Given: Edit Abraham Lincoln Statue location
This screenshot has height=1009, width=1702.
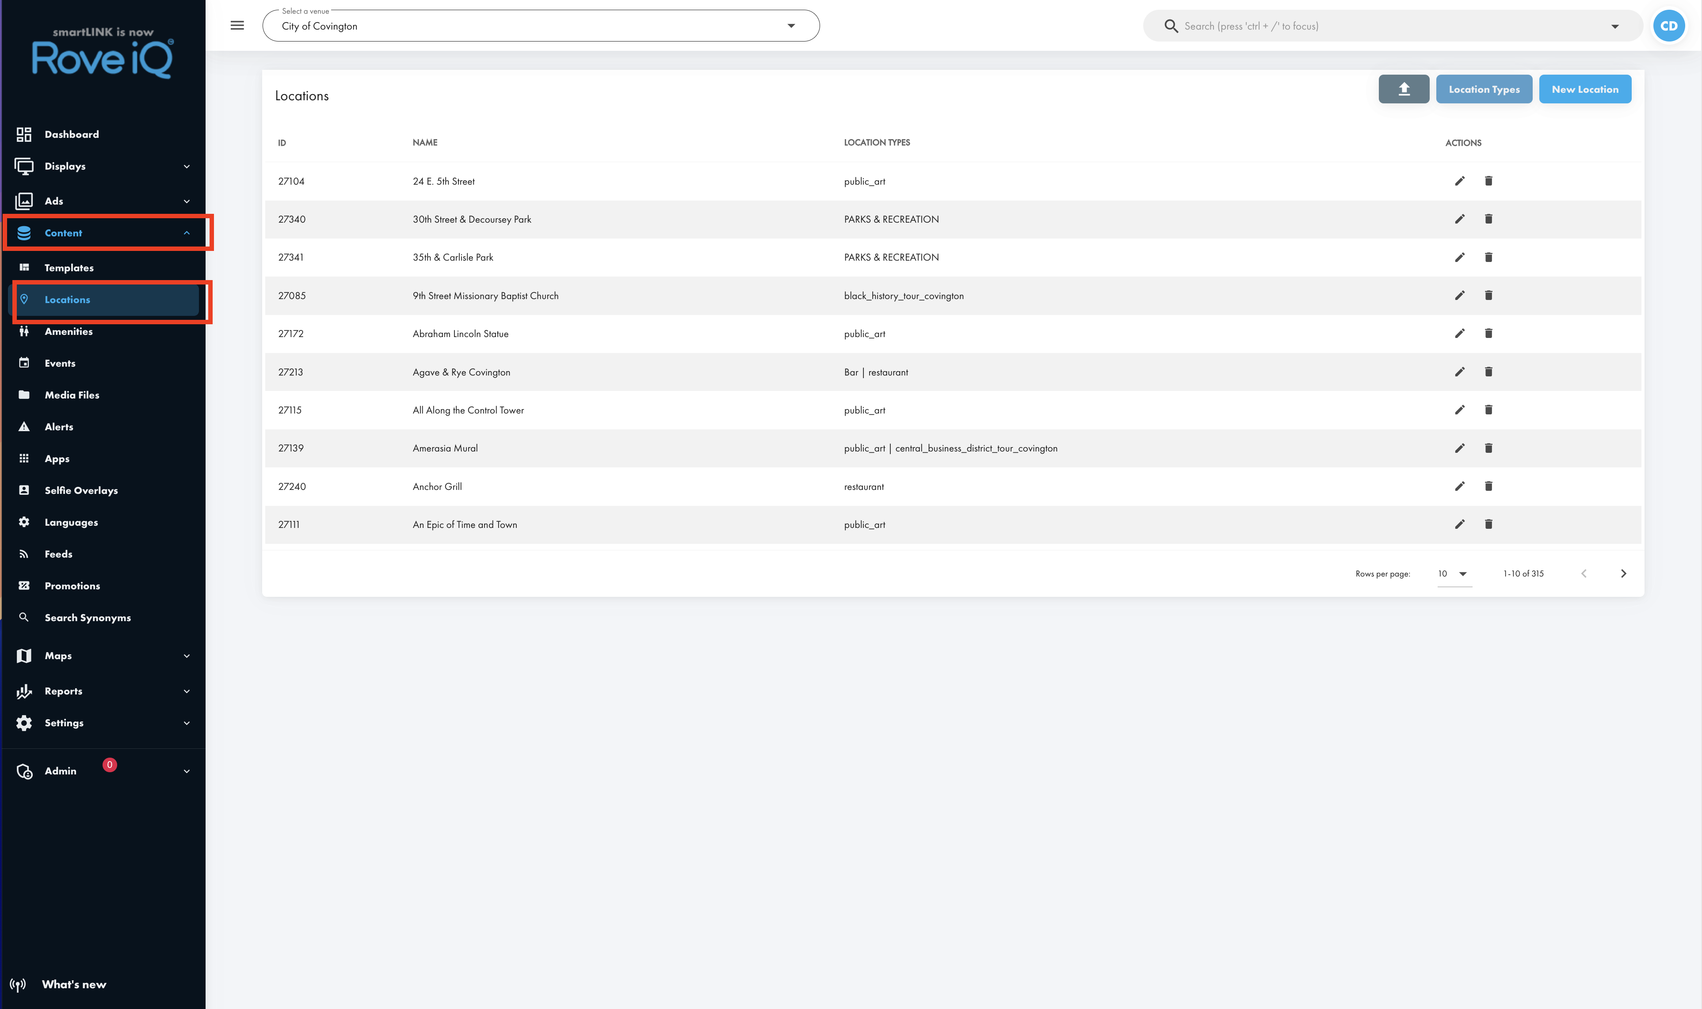Looking at the screenshot, I should click(1459, 333).
